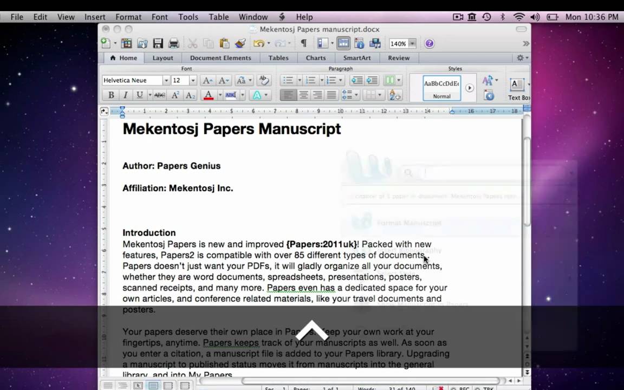Image resolution: width=624 pixels, height=390 pixels.
Task: Switch to the Tables ribbon tab
Action: click(x=278, y=58)
